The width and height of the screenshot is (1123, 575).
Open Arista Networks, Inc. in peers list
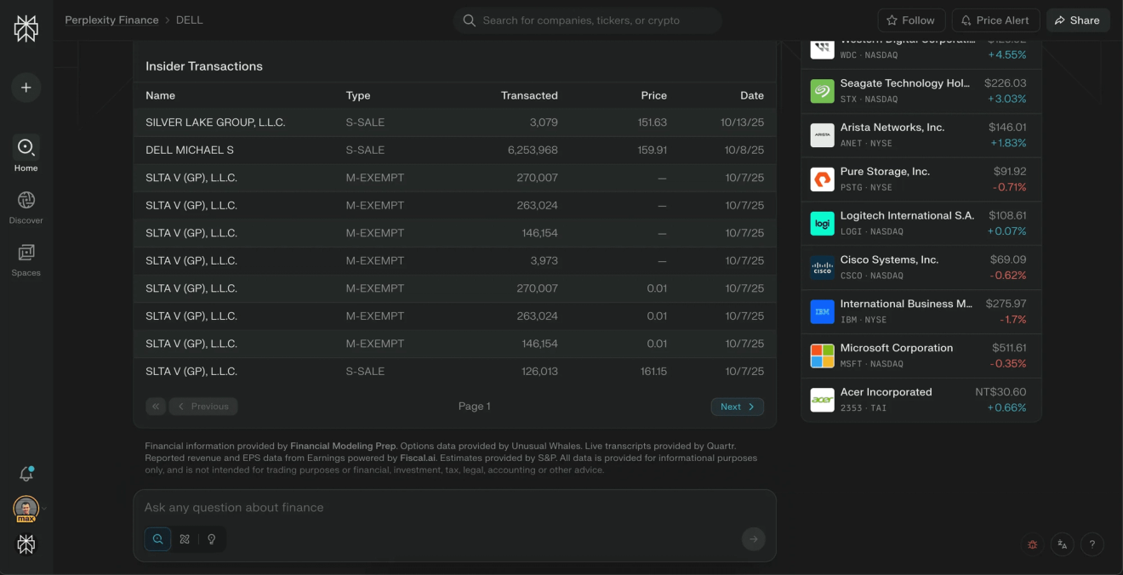click(921, 135)
